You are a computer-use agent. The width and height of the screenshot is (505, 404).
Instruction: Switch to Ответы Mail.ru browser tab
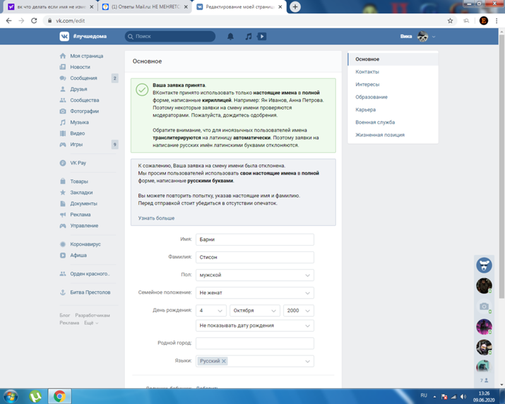(145, 7)
